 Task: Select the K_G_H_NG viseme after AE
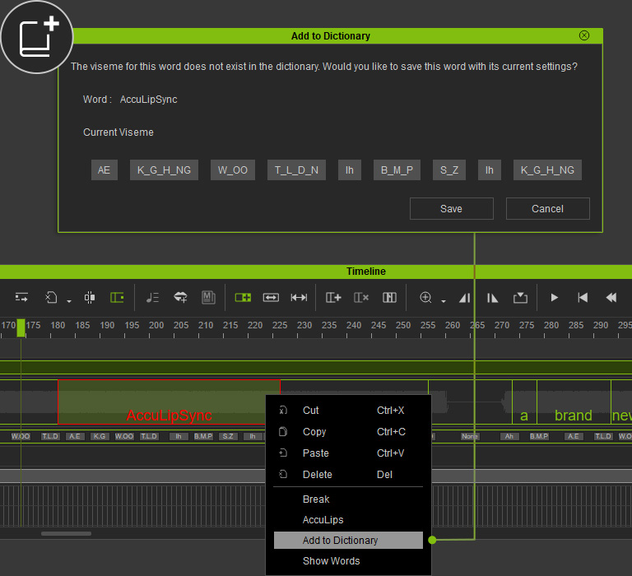click(x=164, y=170)
